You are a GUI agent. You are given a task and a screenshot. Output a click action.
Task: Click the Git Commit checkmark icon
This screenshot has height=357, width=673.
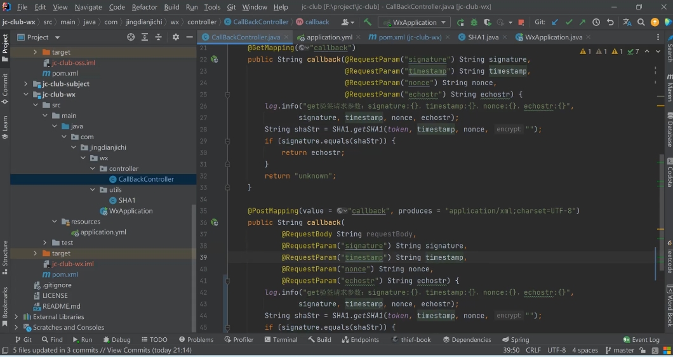[569, 22]
